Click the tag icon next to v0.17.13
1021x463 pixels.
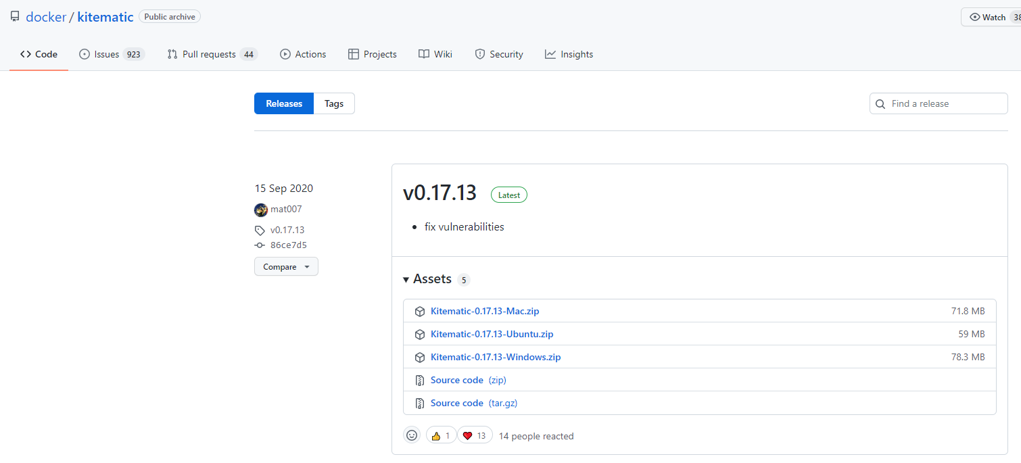[x=260, y=230]
